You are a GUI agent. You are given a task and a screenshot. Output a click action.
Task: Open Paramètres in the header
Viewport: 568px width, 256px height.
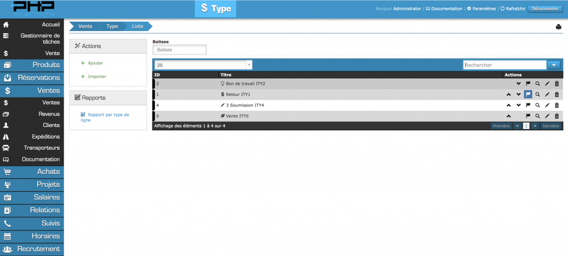(x=481, y=9)
